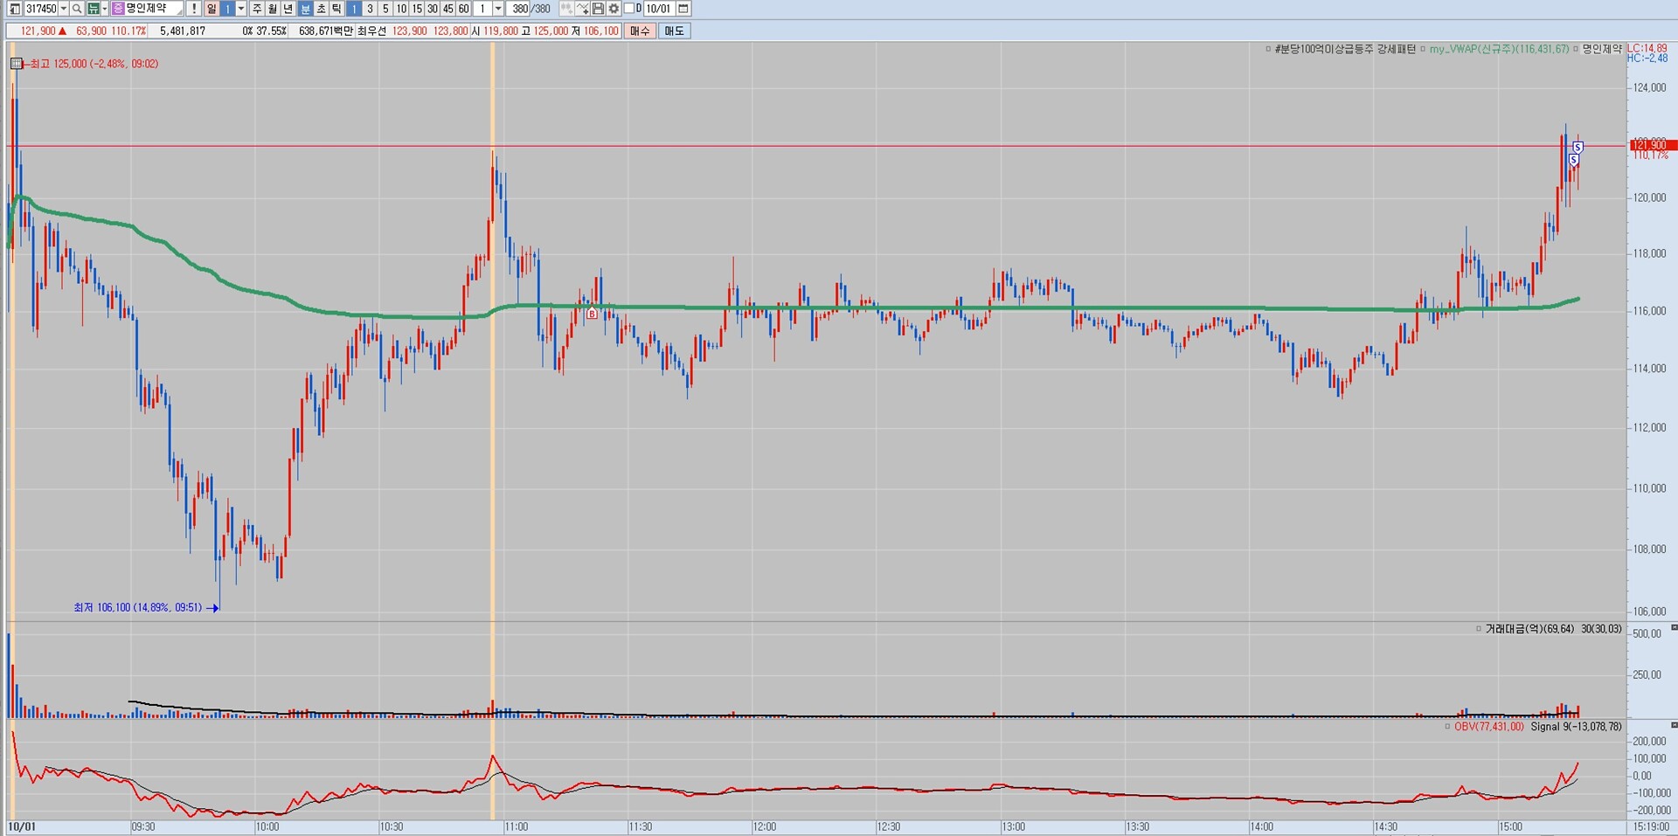Click the line-with-plus indicator icon
Screen dimensions: 1678x836
click(x=583, y=9)
